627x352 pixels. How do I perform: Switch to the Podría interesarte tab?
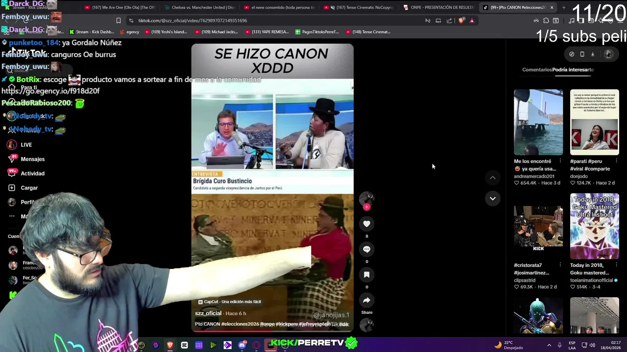[573, 69]
